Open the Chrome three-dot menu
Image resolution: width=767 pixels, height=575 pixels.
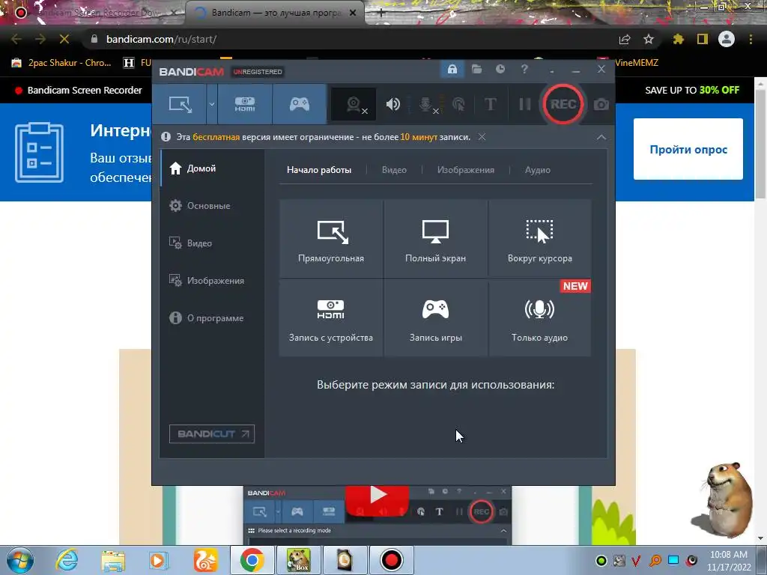[x=751, y=39]
